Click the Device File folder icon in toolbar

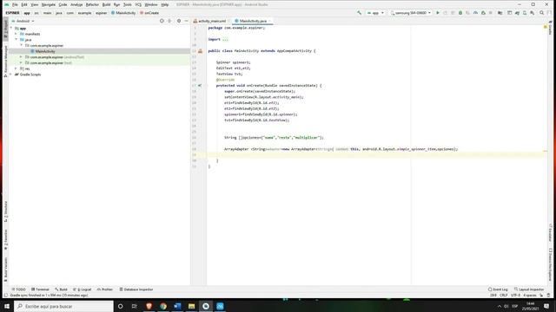click(500, 13)
